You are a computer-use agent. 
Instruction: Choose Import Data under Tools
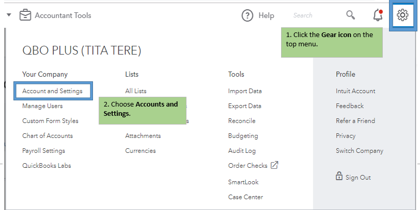[x=245, y=91]
